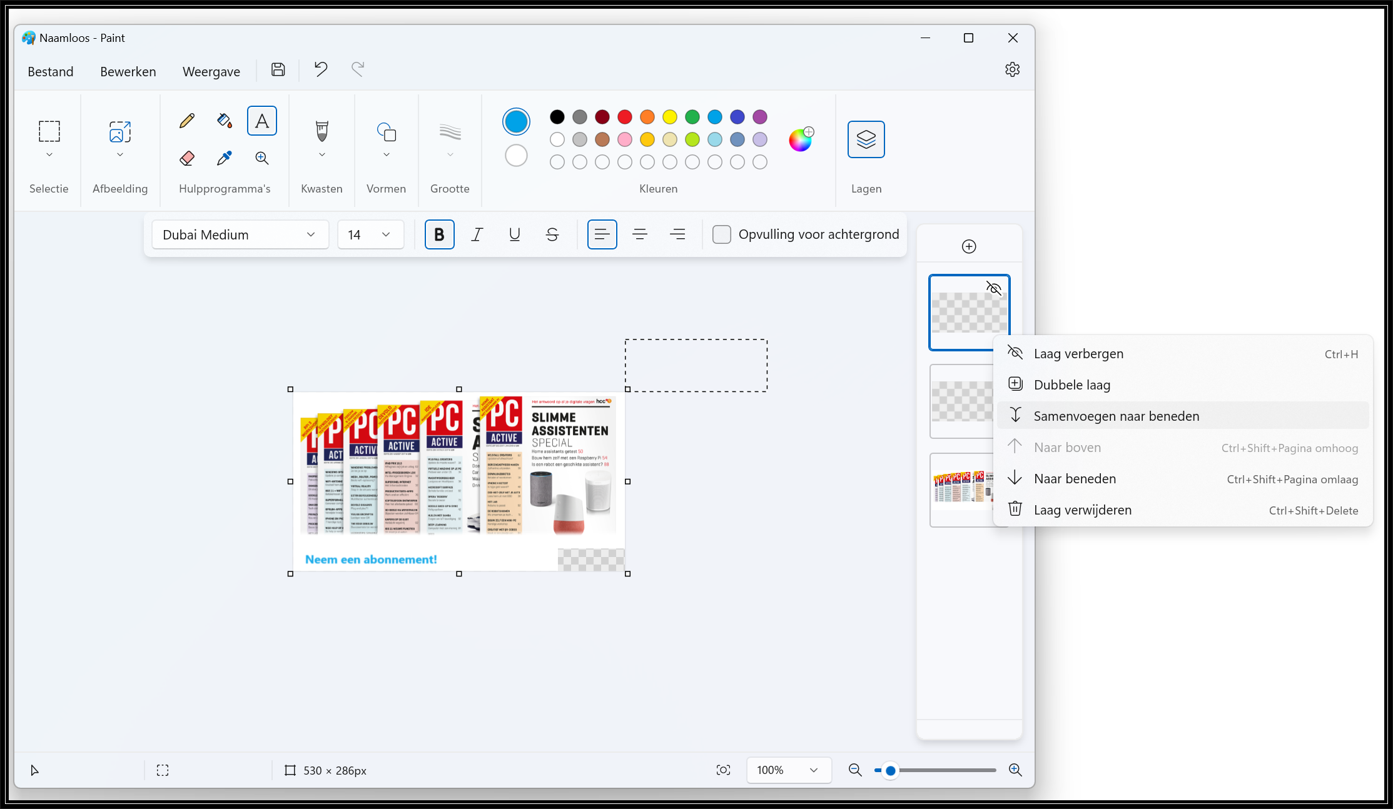Click the Grootte line size icon
Viewport: 1393px width, 809px height.
pyautogui.click(x=450, y=132)
